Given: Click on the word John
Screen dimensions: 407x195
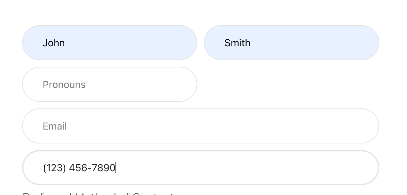Looking at the screenshot, I should point(54,43).
